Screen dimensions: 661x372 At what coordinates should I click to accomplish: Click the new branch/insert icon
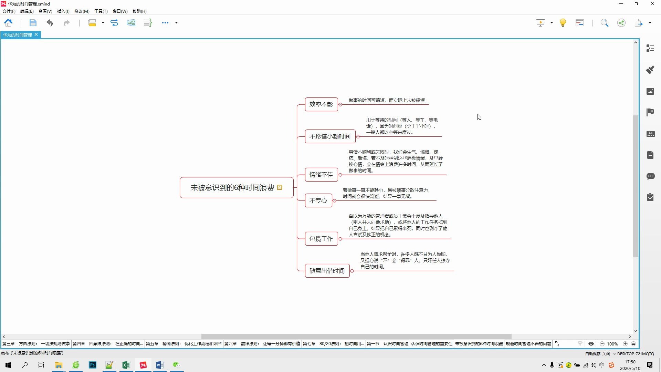click(131, 22)
